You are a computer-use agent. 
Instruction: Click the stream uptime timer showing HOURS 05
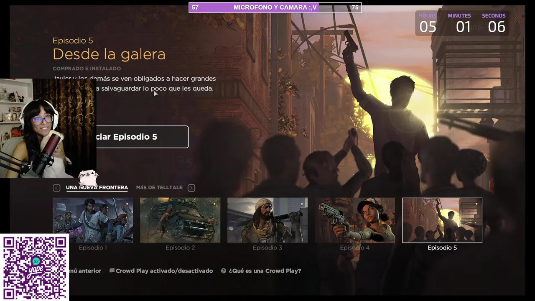462,23
